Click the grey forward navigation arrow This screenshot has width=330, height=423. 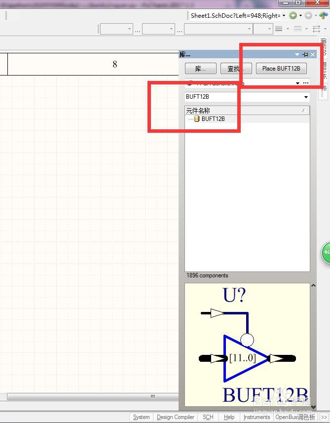[x=308, y=15]
